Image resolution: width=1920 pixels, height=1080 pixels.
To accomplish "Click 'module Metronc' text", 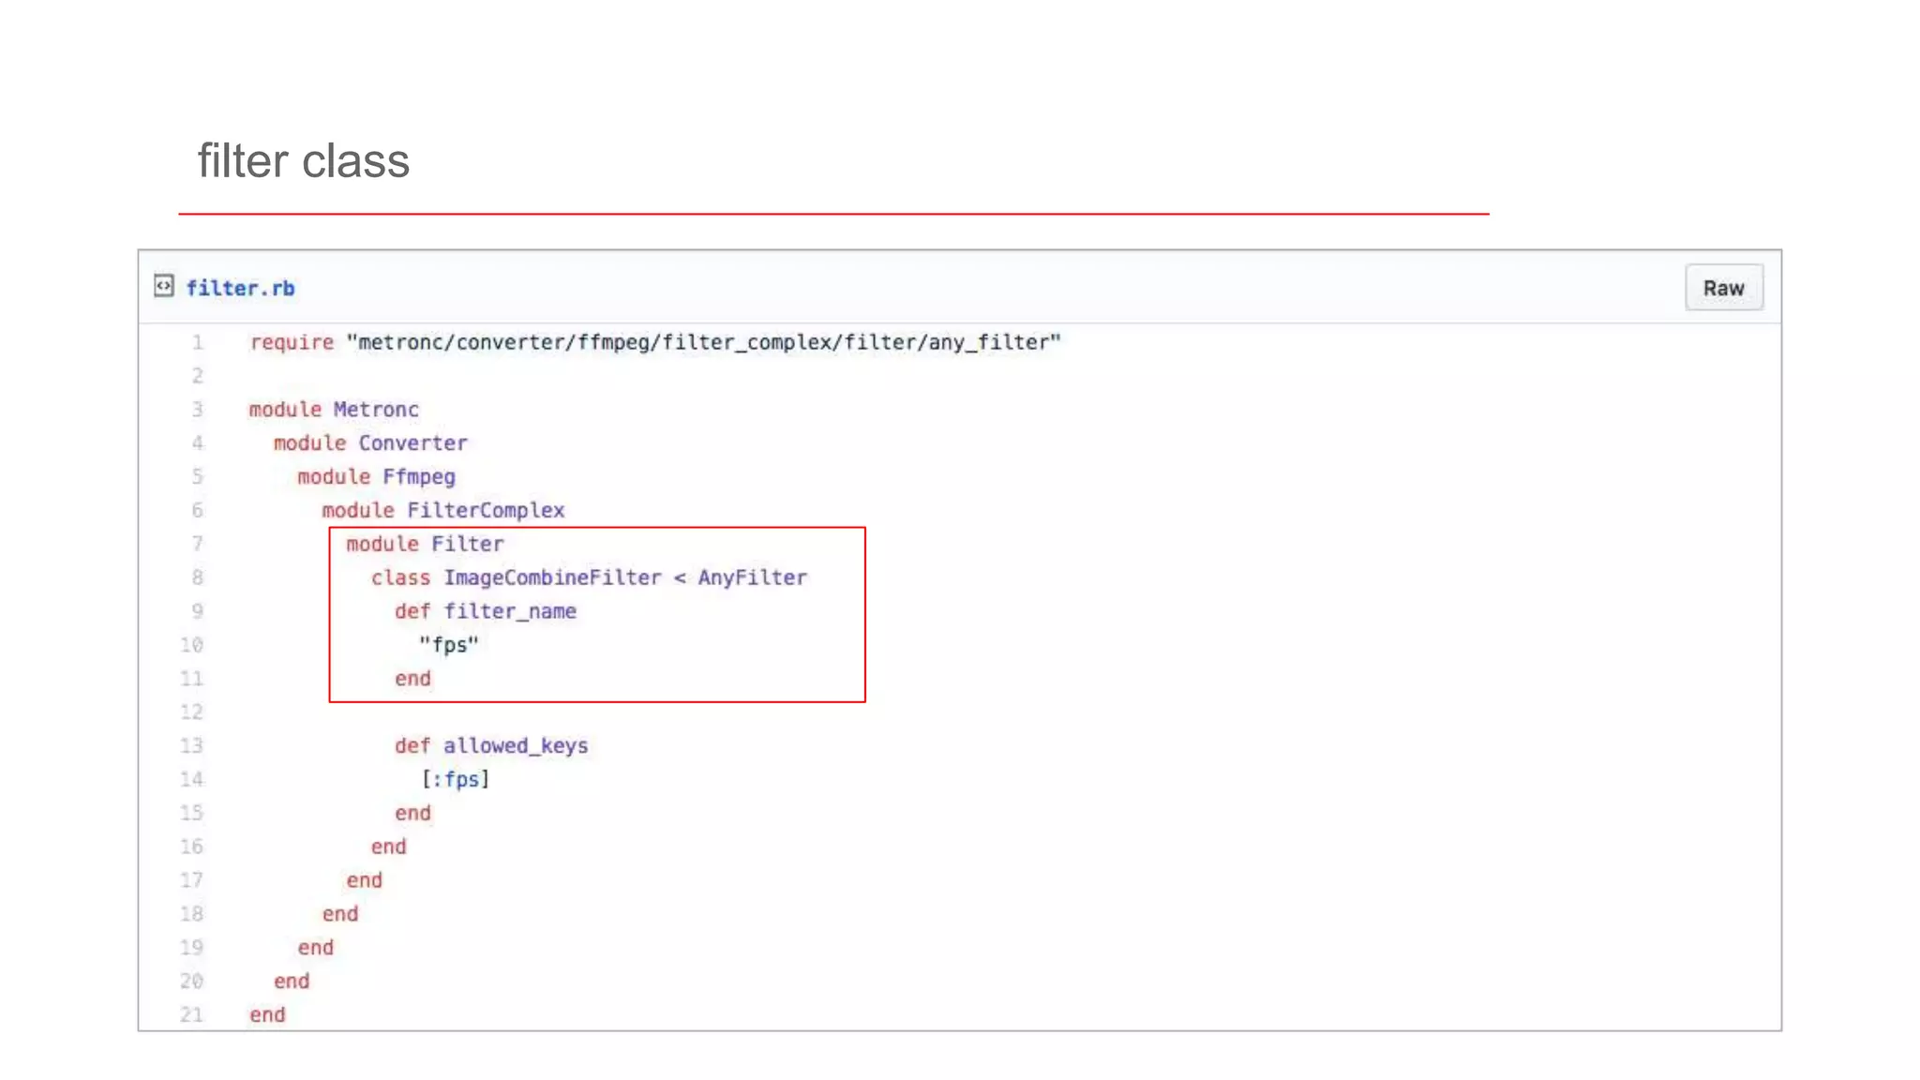I will click(334, 410).
